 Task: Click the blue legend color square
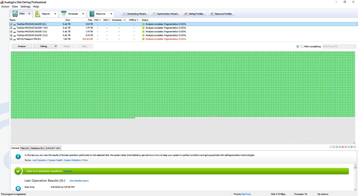click(x=352, y=147)
